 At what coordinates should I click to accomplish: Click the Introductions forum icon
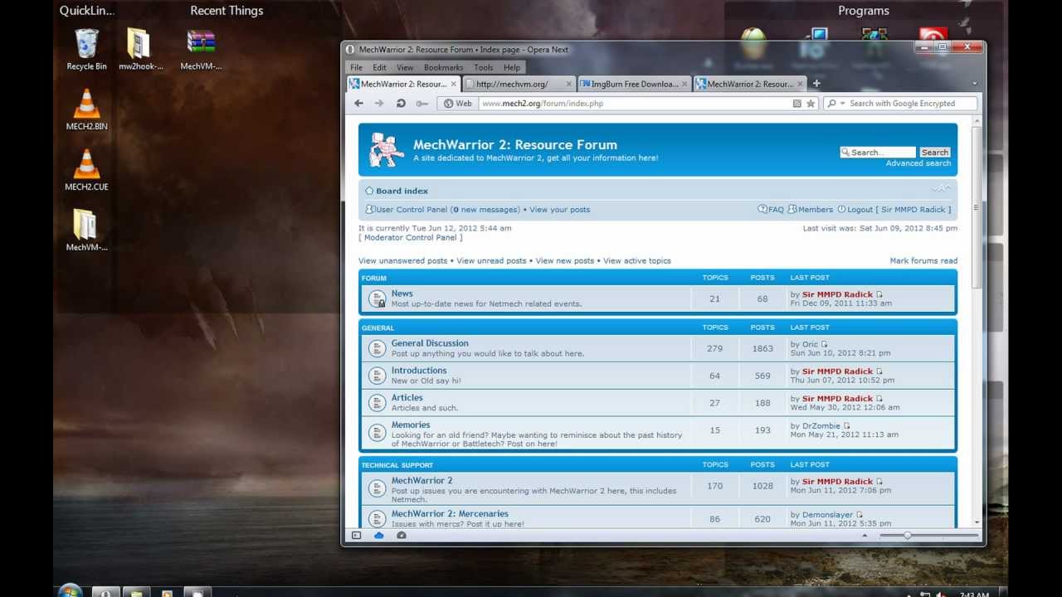(x=378, y=376)
